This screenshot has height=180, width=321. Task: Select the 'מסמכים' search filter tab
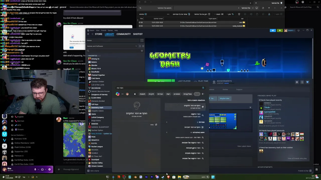(177, 94)
